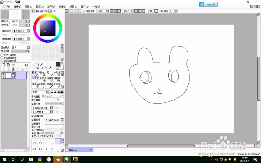261x163 pixels.
Task: Open the 滤镜 menu
Action: click(x=62, y=7)
